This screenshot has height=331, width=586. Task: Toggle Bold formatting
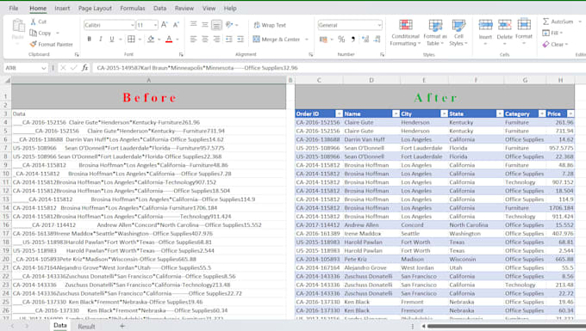[x=89, y=39]
